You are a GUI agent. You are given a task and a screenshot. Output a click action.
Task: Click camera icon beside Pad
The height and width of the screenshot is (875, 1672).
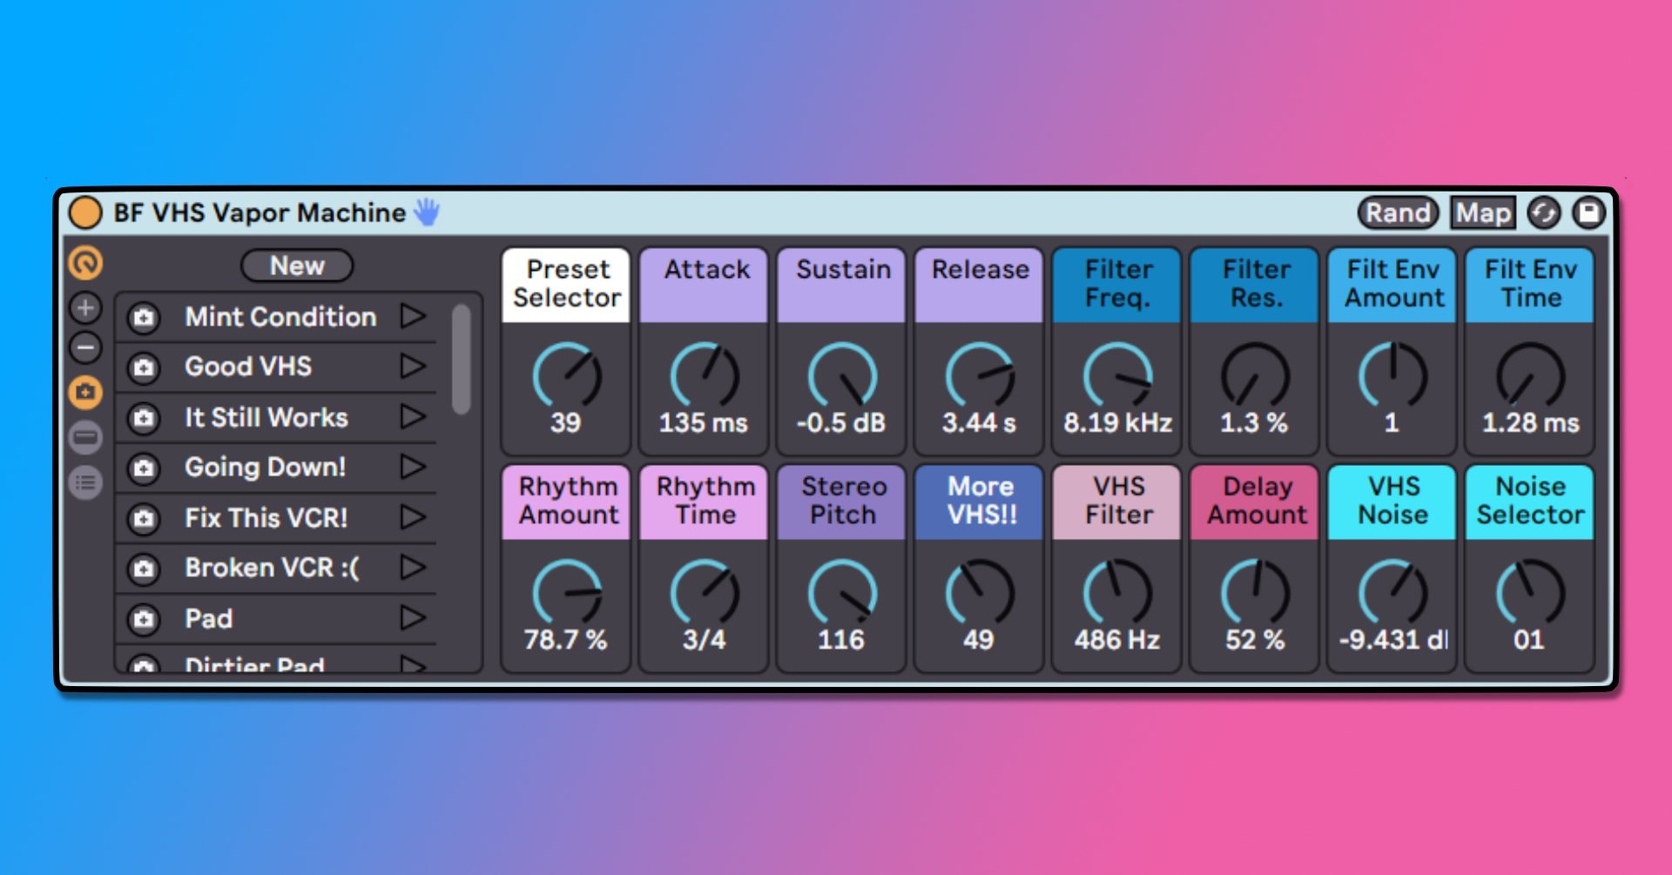point(144,620)
